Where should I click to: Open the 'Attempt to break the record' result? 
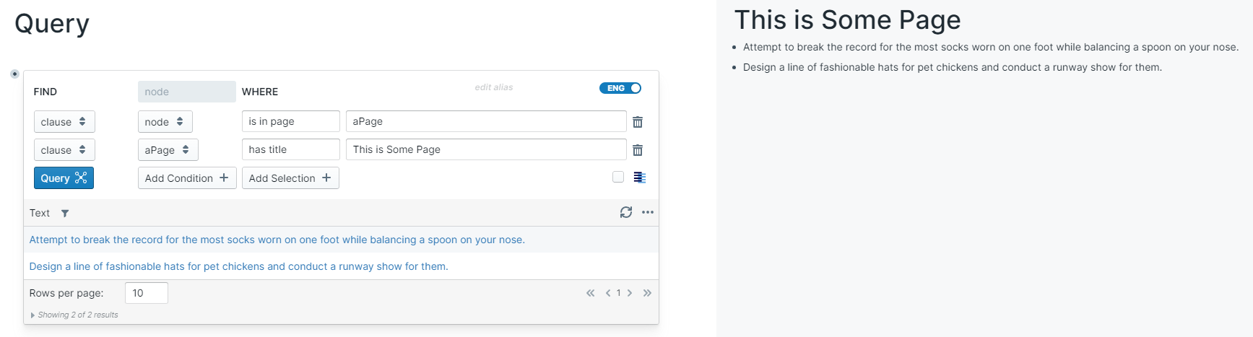pyautogui.click(x=277, y=240)
